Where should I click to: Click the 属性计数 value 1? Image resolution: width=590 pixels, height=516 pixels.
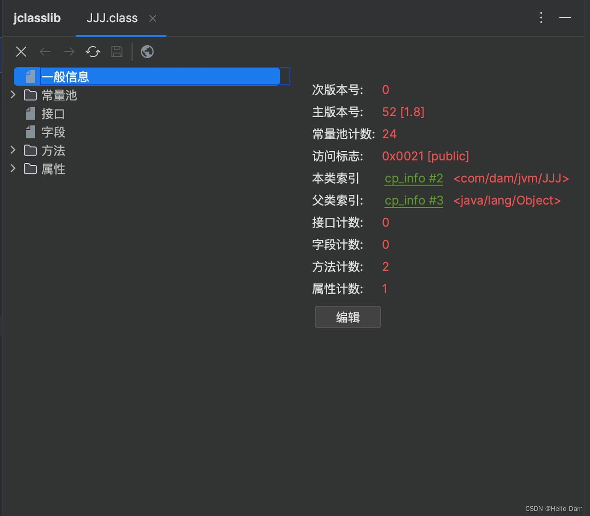pyautogui.click(x=385, y=289)
